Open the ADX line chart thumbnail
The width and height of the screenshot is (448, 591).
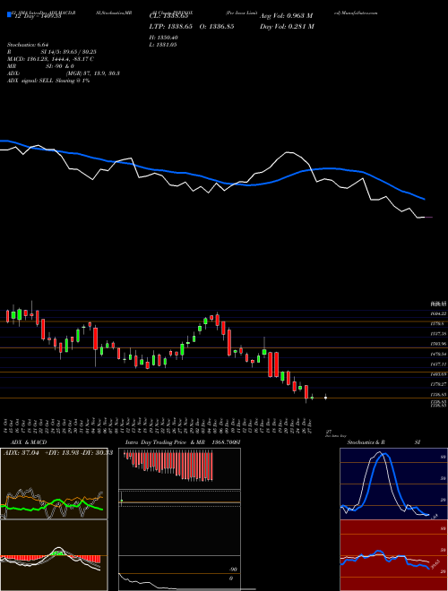(x=54, y=484)
